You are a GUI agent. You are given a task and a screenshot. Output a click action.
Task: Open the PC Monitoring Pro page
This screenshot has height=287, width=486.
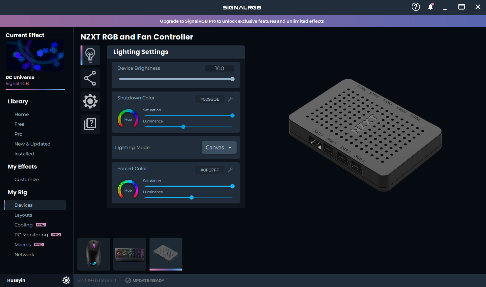[x=38, y=235]
